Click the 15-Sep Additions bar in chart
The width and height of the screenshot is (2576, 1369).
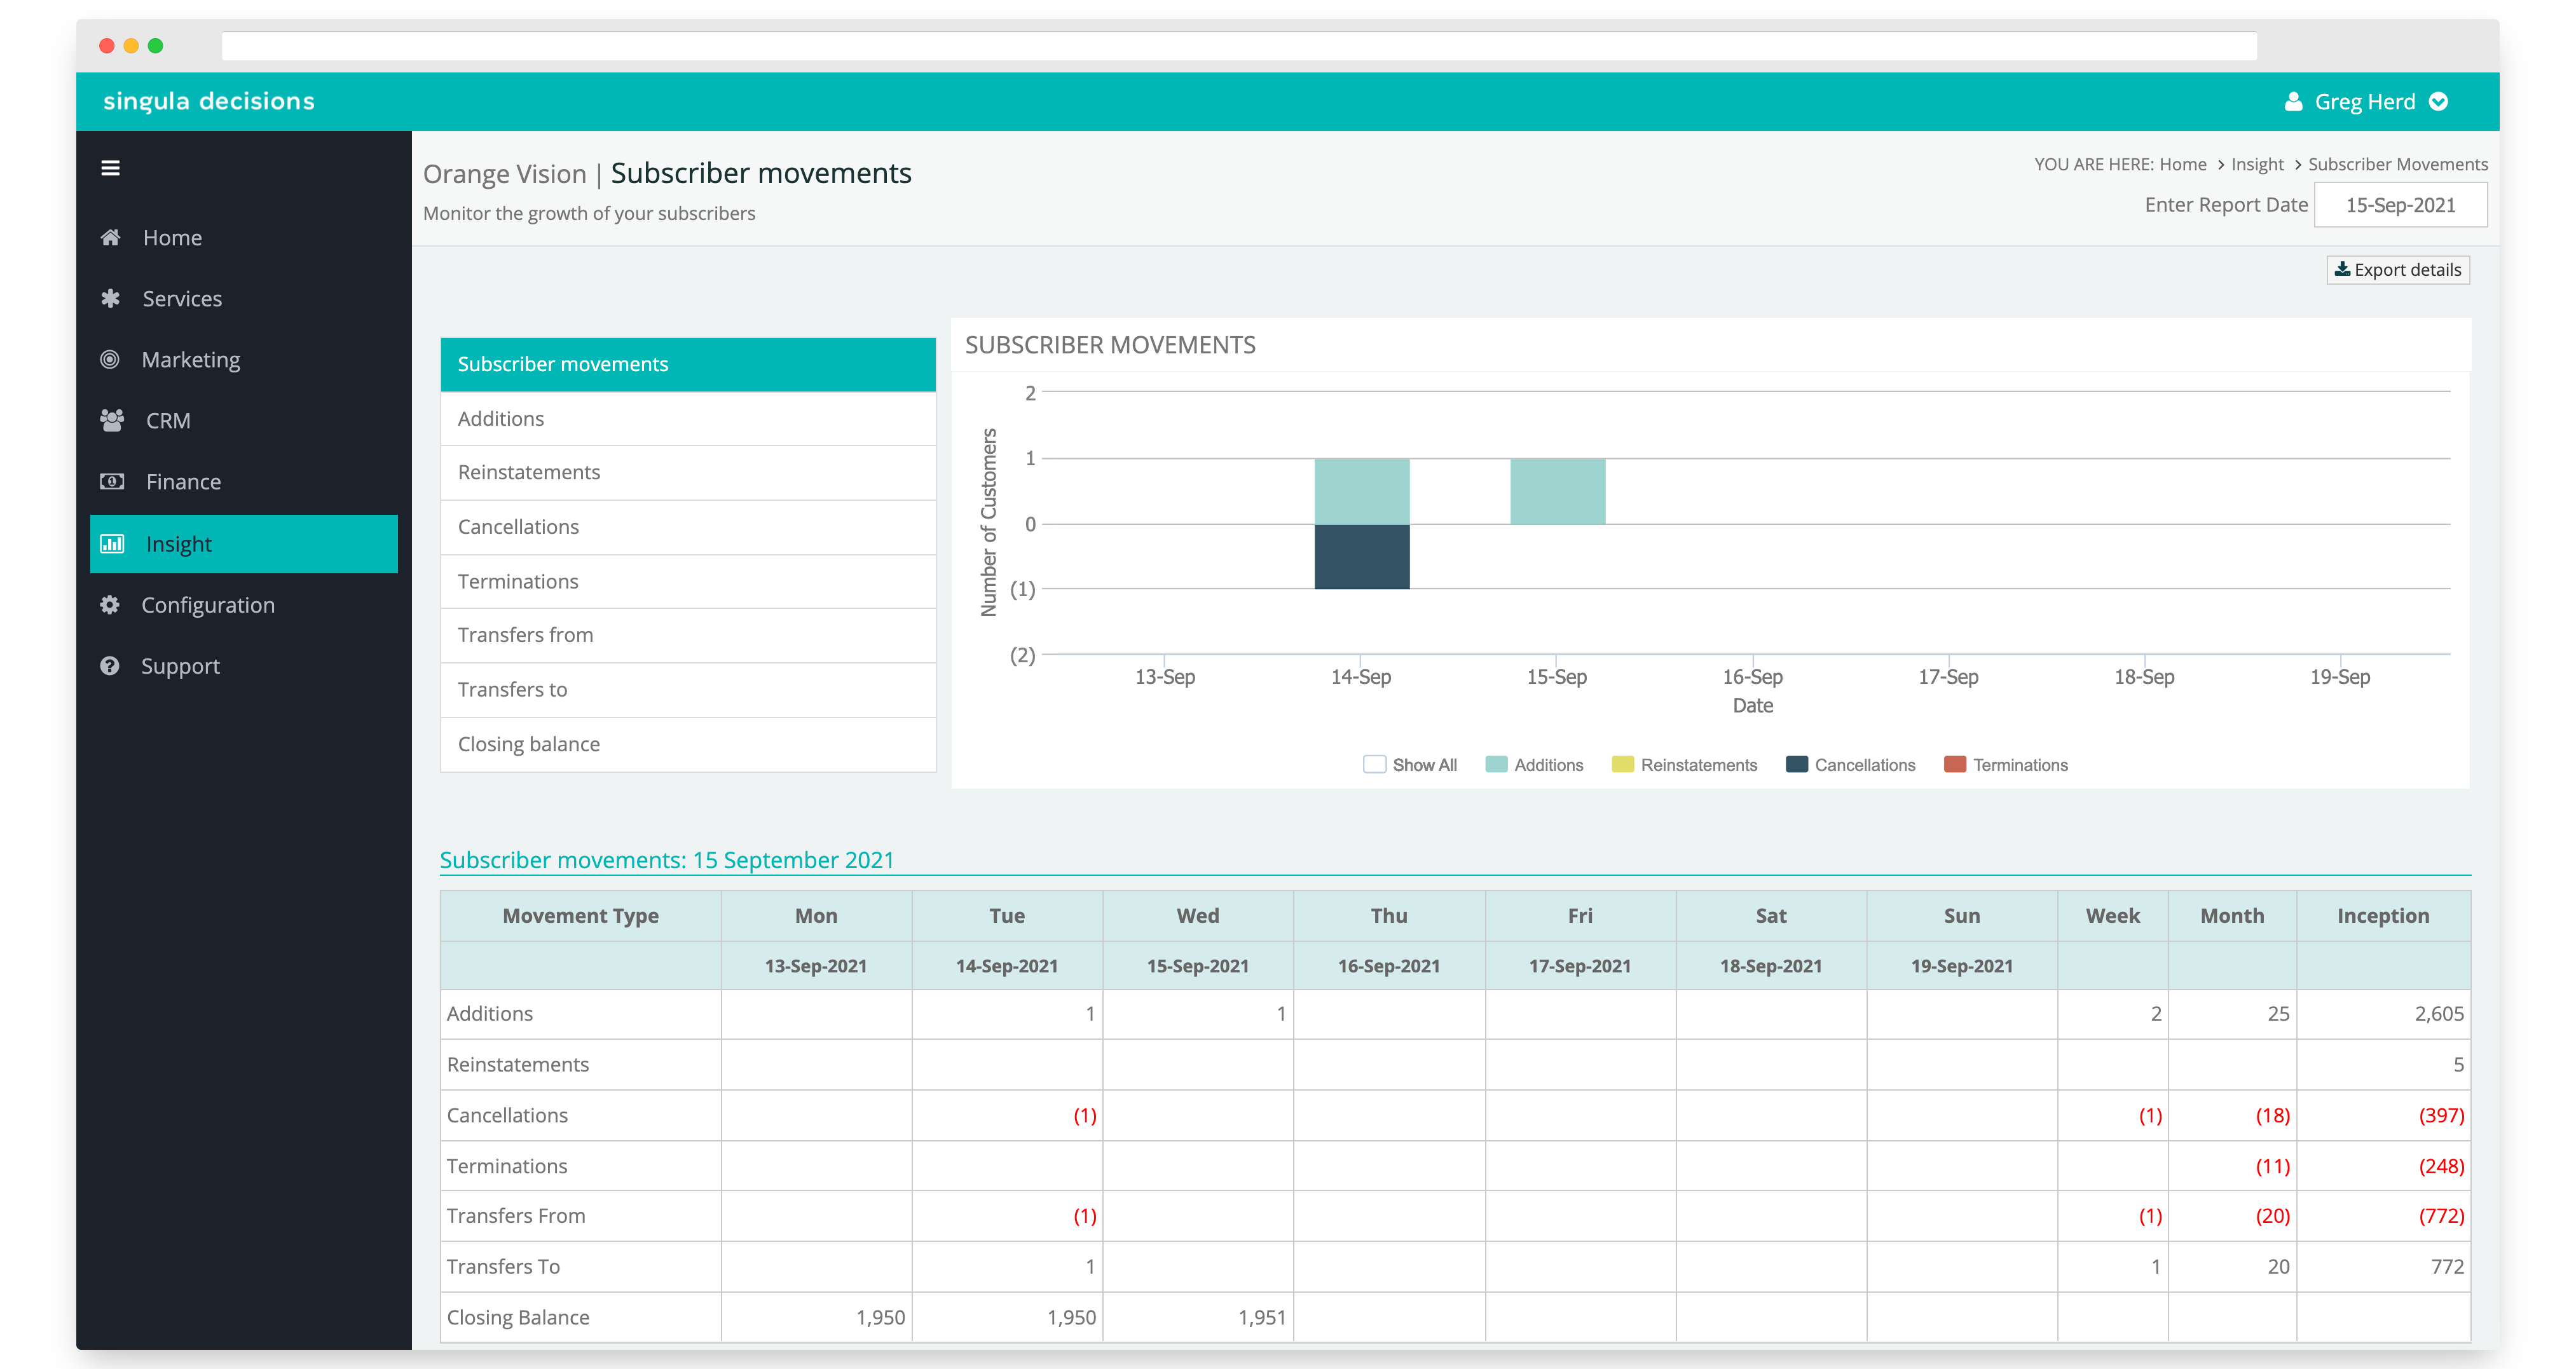(x=1557, y=491)
